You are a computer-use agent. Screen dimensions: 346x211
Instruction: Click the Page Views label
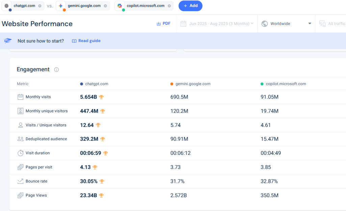[x=36, y=195]
